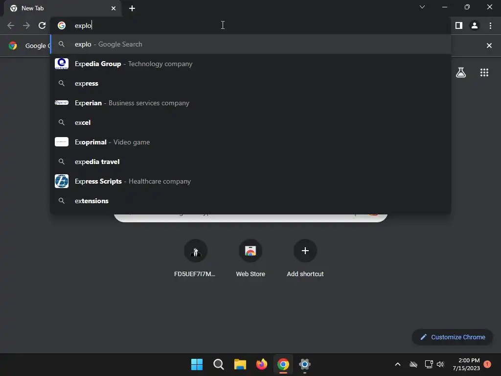
Task: Choose the 'extensions' search suggestion
Action: (x=251, y=201)
